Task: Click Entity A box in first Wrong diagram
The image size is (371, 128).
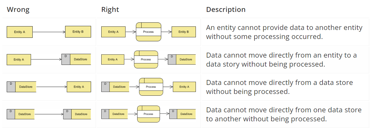Action: click(x=20, y=32)
